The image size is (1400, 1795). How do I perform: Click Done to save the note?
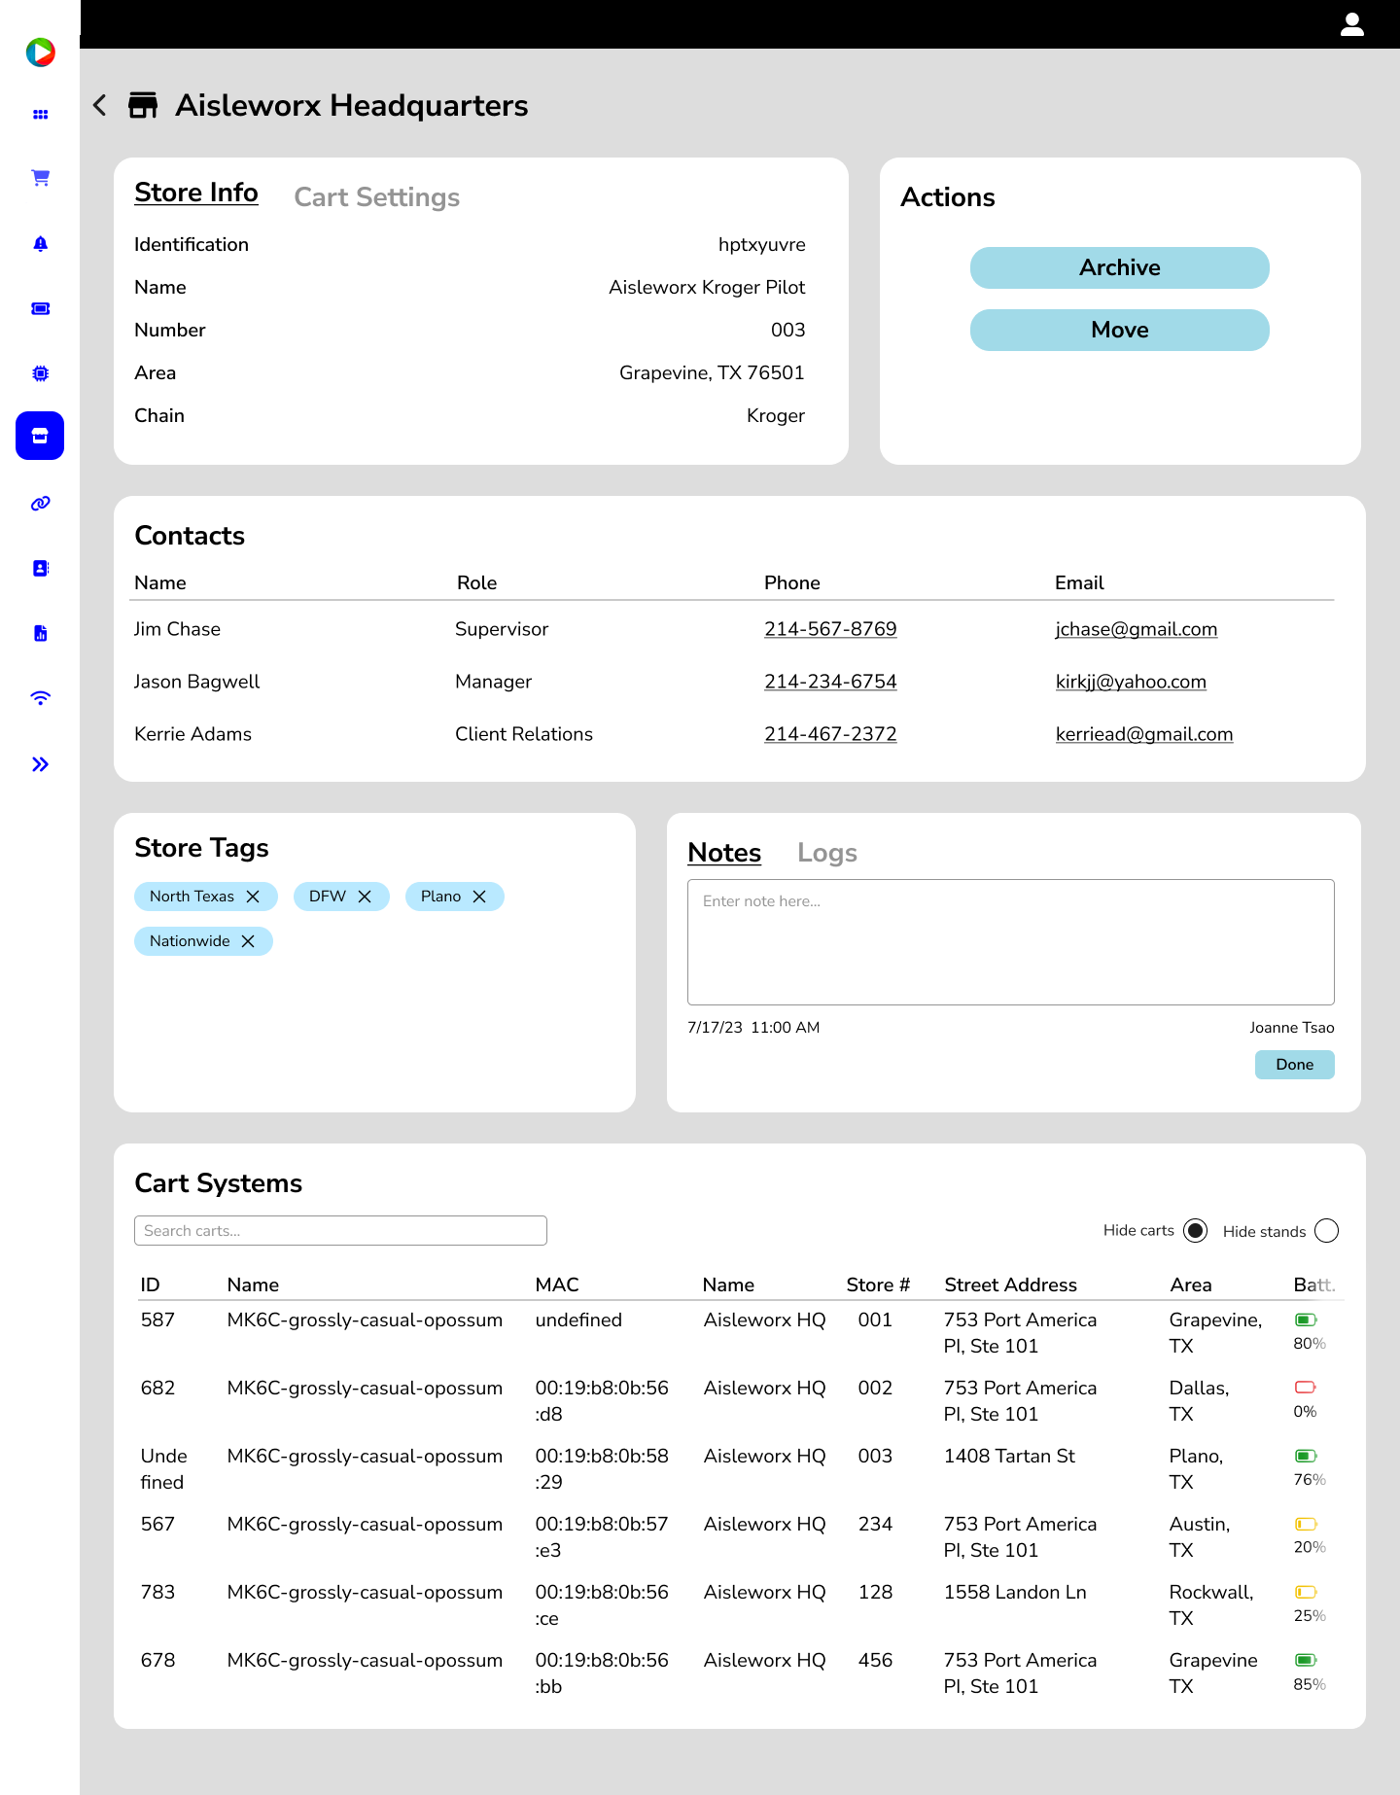coord(1295,1065)
